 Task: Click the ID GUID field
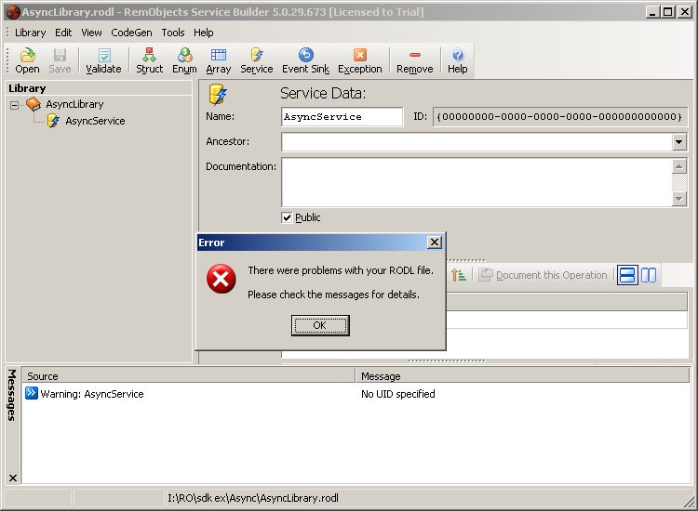(559, 116)
